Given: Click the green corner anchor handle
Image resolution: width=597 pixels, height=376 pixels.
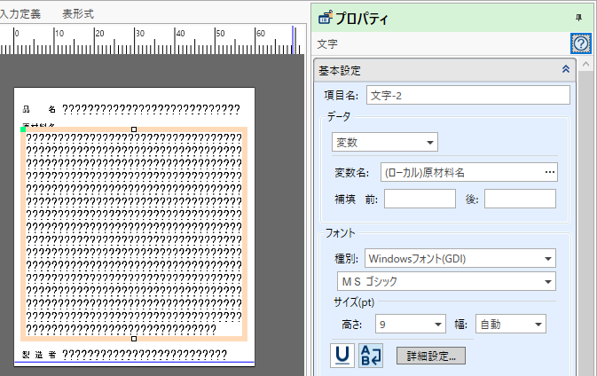Looking at the screenshot, I should [23, 129].
